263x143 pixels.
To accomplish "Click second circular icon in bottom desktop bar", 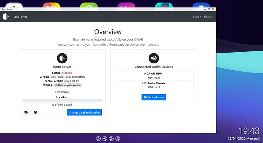I will pyautogui.click(x=105, y=138).
